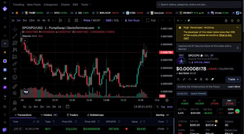Collapse the chart legend indicator arrow
This screenshot has height=134, width=244.
pyautogui.click(x=25, y=41)
